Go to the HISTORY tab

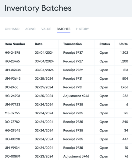[82, 29]
